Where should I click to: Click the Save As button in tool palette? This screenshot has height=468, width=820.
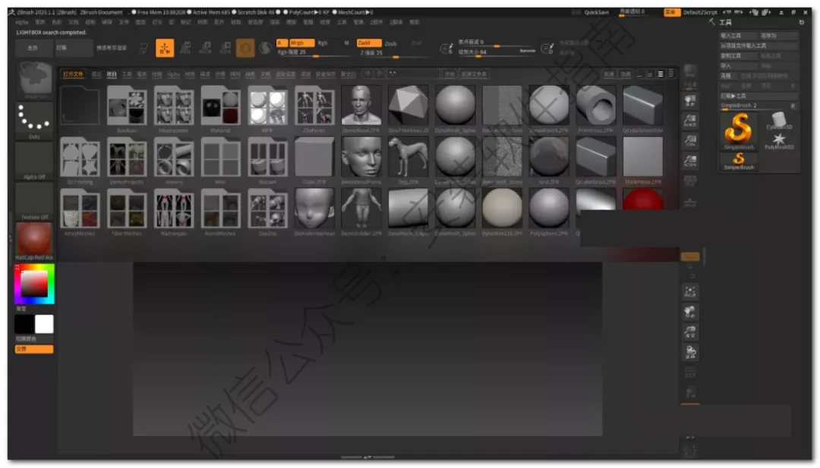pos(778,36)
